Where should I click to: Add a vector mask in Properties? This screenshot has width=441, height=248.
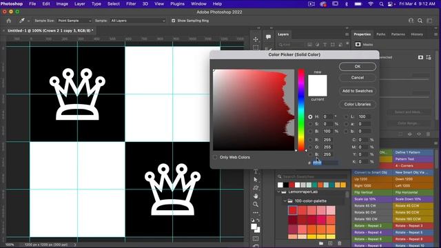click(429, 57)
